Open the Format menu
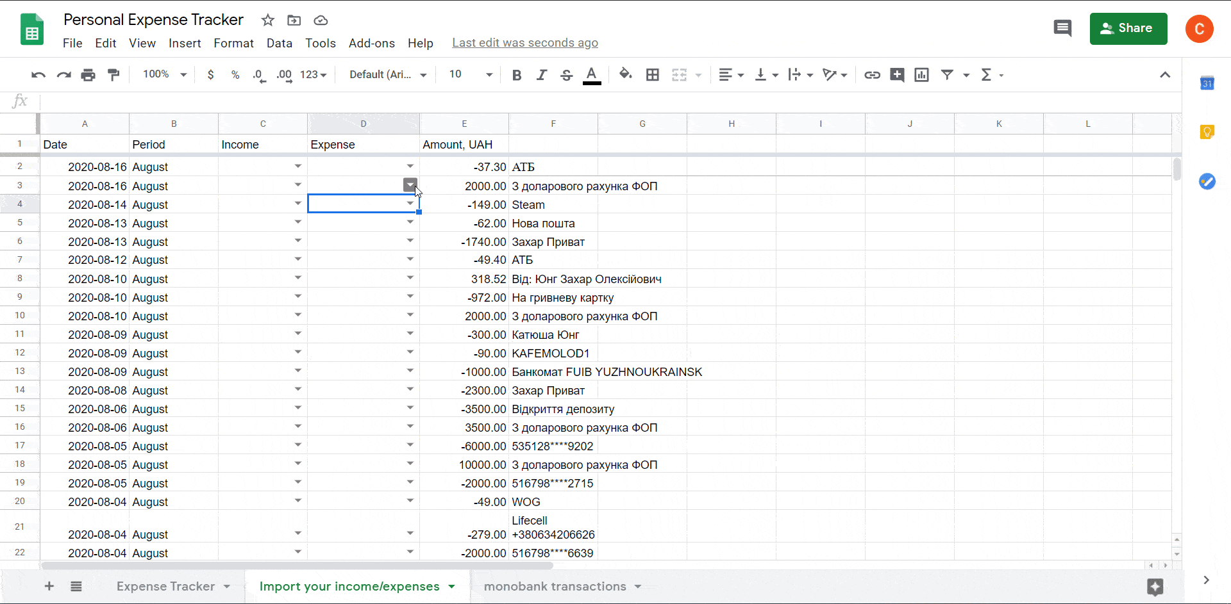Image resolution: width=1231 pixels, height=604 pixels. 233,43
